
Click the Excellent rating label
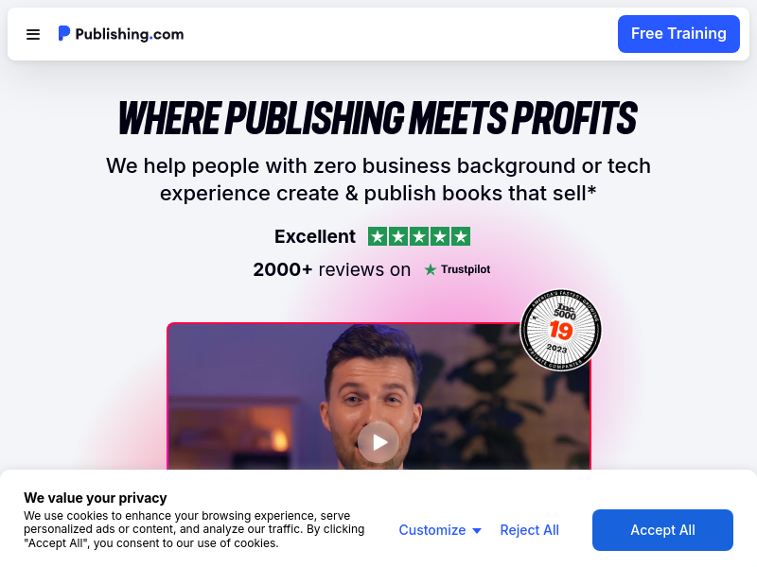click(x=315, y=237)
